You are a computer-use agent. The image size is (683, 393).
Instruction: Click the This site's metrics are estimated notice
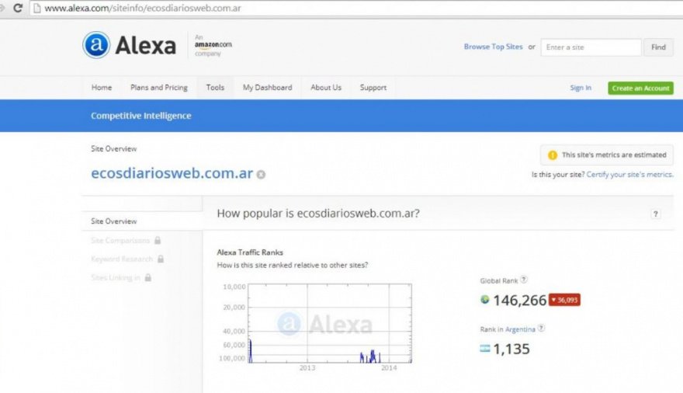pos(607,155)
